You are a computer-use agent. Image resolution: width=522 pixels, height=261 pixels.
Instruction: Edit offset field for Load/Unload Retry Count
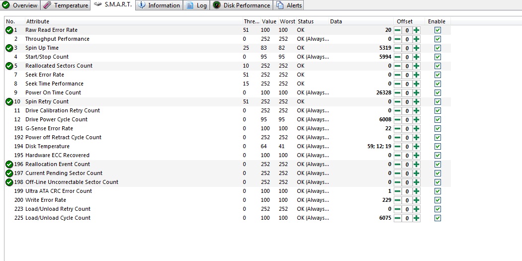pyautogui.click(x=407, y=209)
